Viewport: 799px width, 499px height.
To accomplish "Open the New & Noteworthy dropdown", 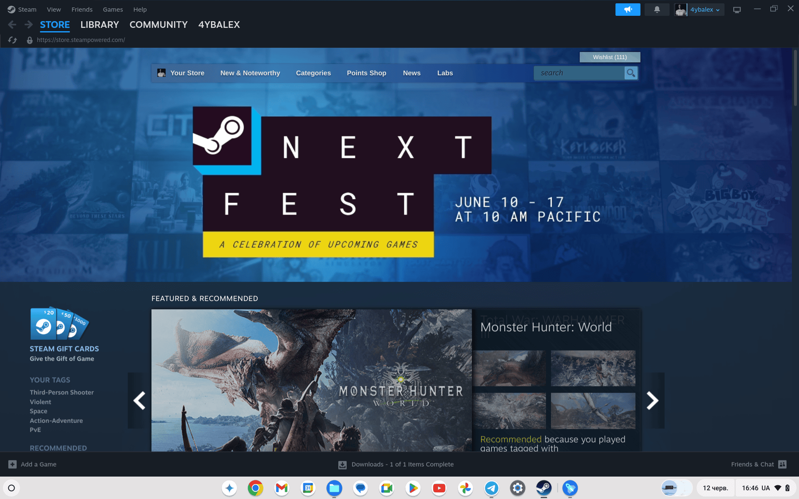I will pyautogui.click(x=250, y=73).
